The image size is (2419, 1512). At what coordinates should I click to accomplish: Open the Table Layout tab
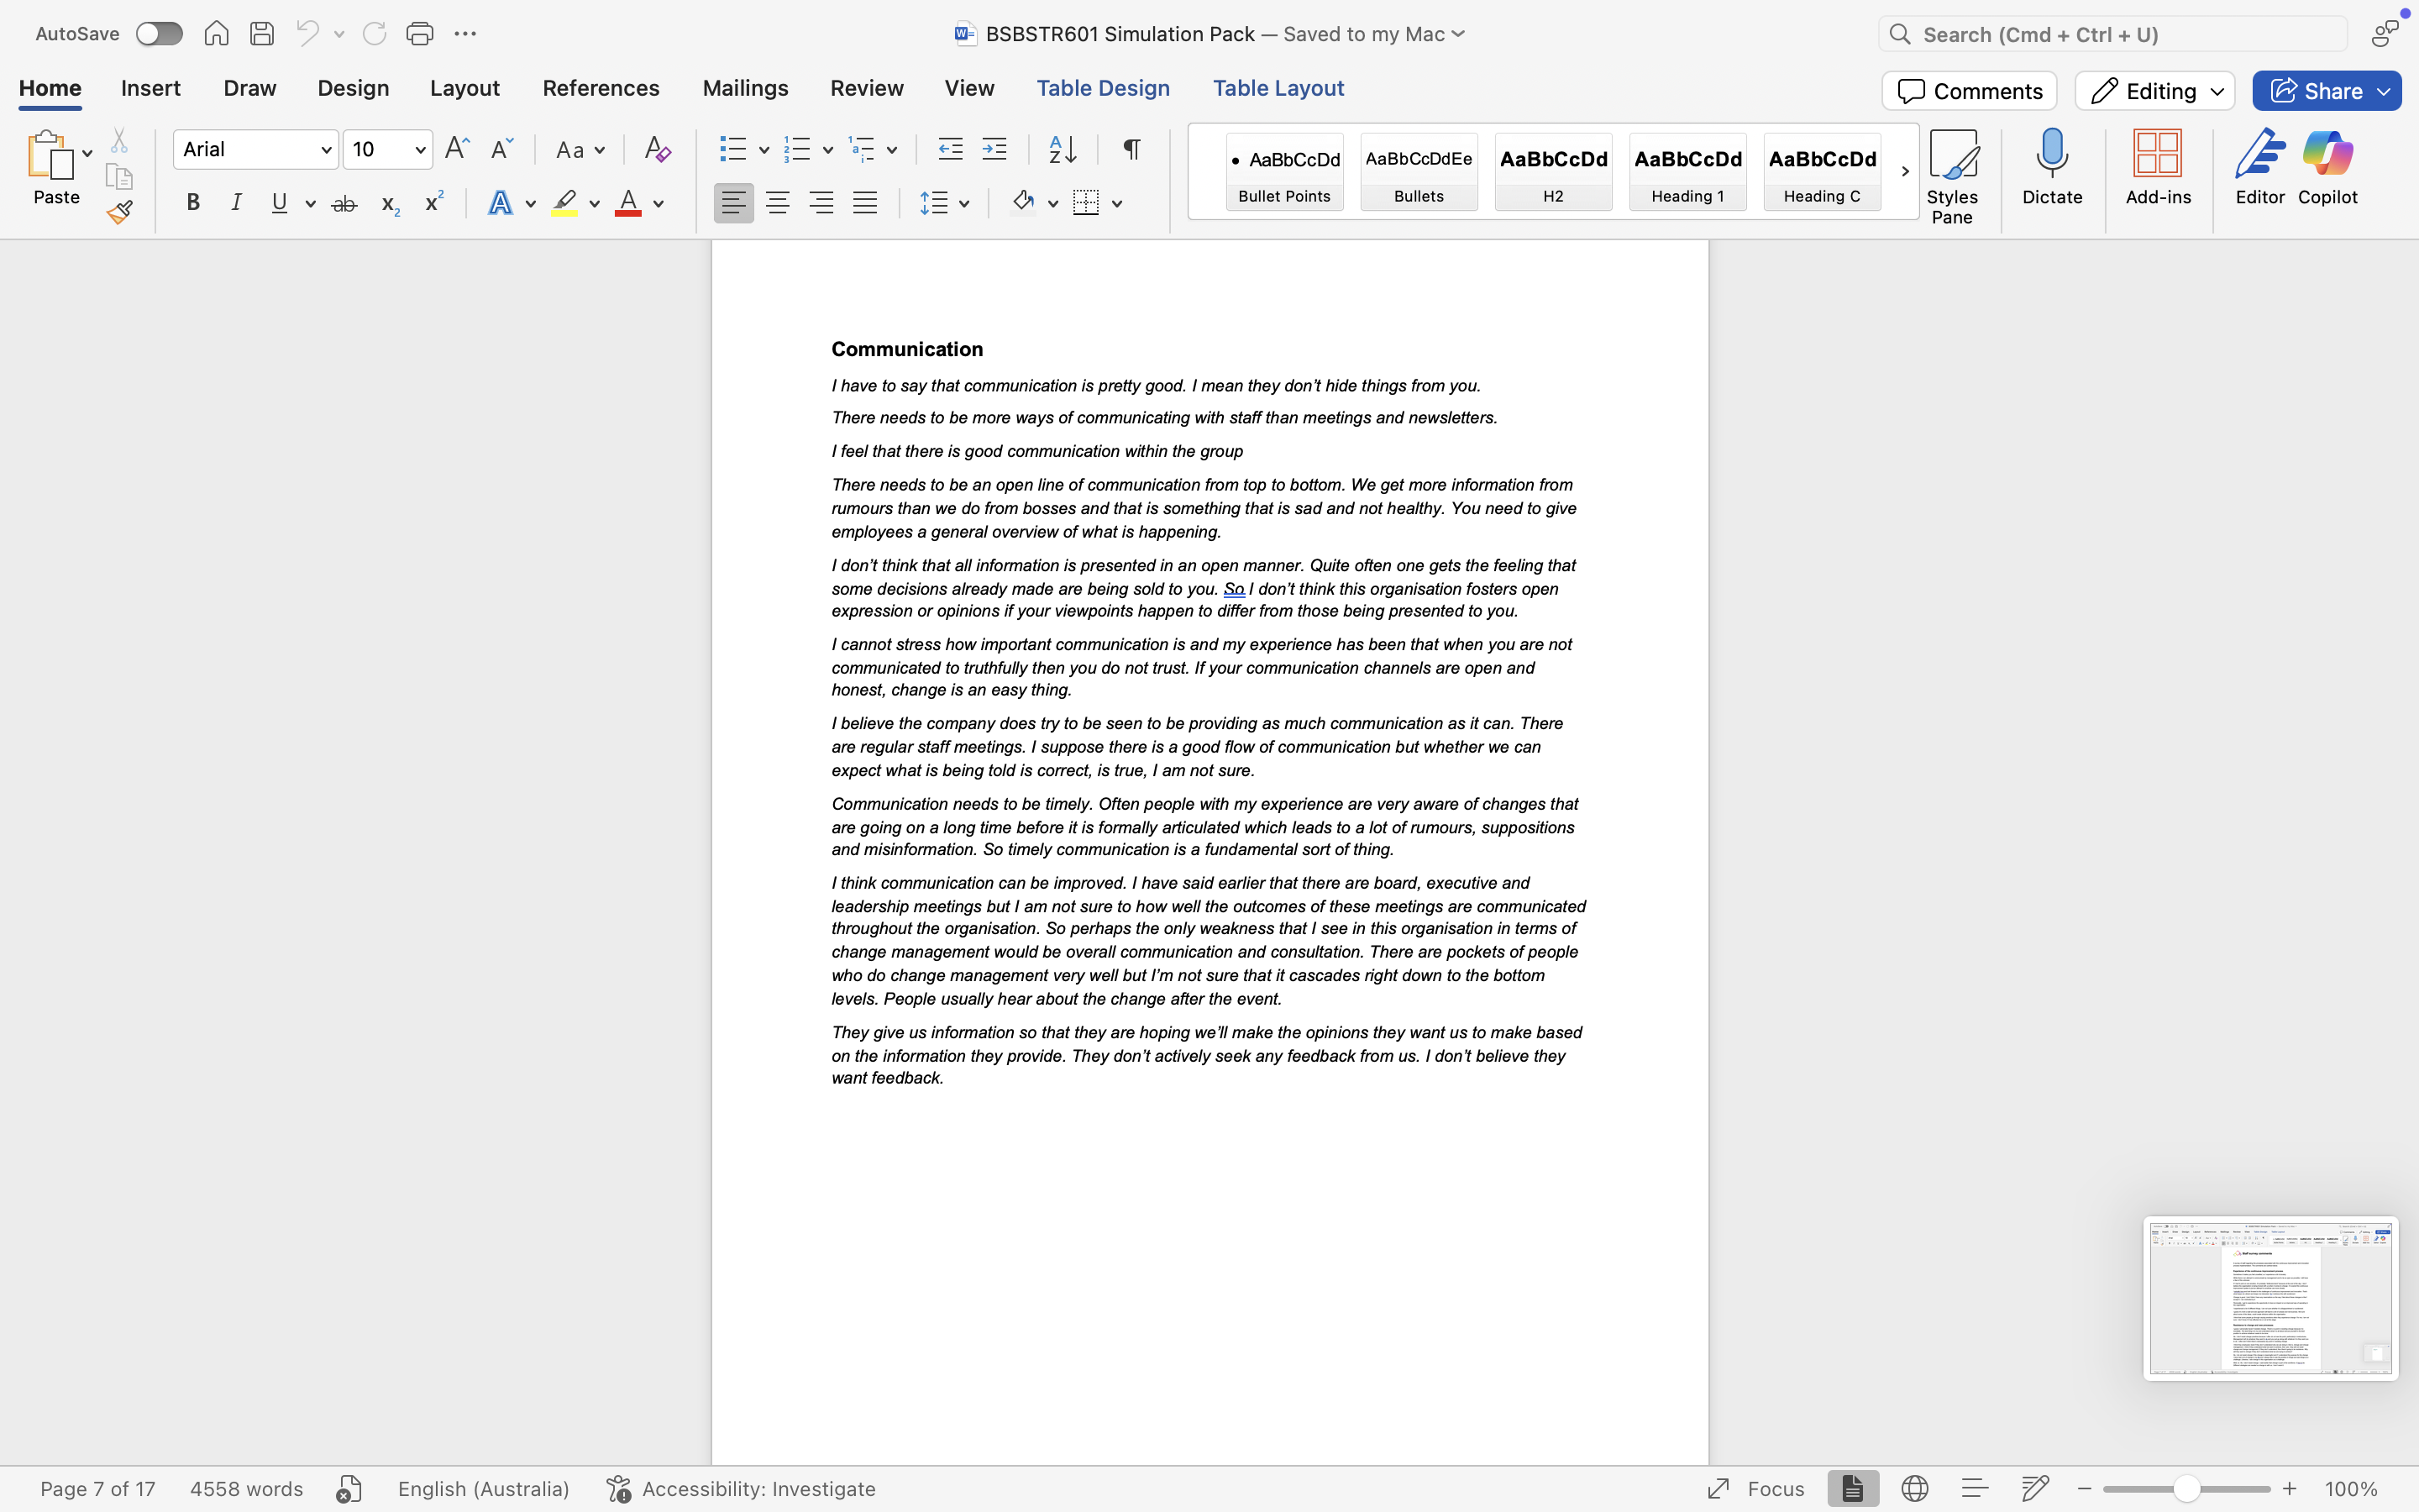point(1278,88)
